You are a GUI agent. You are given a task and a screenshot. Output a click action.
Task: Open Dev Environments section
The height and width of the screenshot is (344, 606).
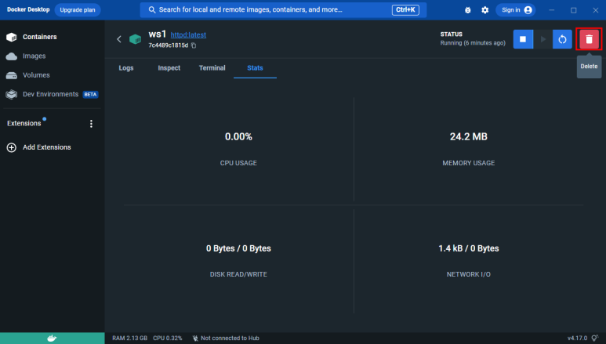[x=51, y=94]
